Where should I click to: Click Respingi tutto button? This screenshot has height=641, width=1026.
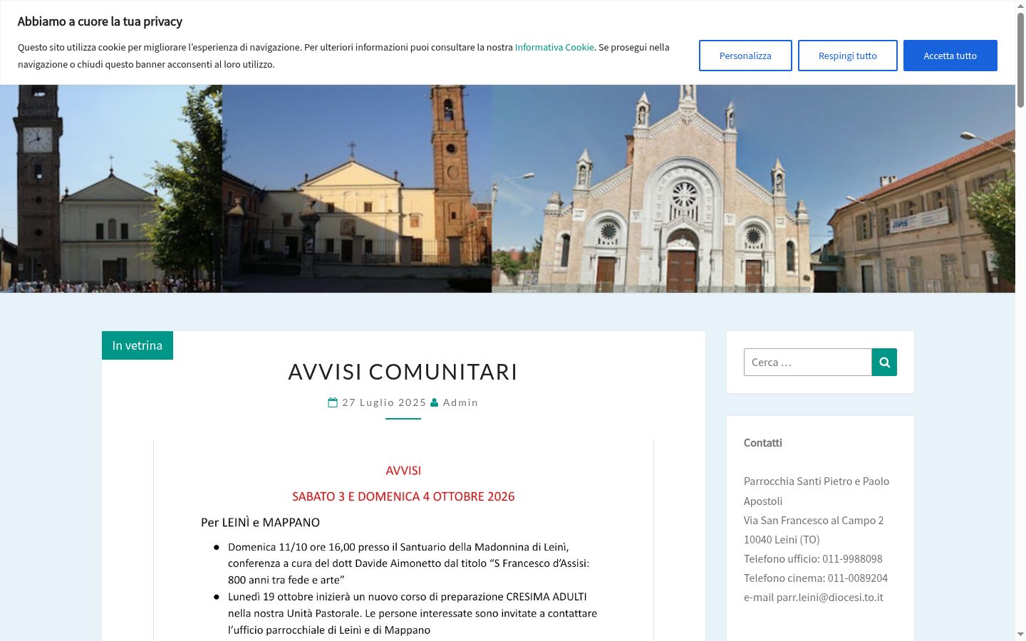point(848,56)
